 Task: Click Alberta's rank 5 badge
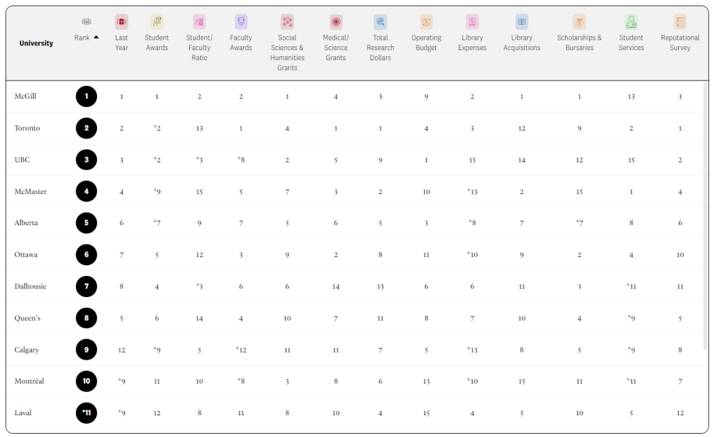pyautogui.click(x=87, y=223)
